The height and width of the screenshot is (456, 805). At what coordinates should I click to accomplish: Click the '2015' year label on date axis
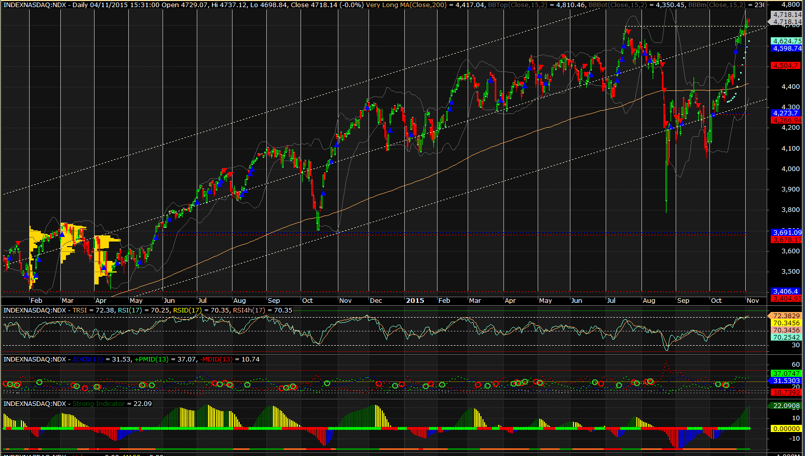pyautogui.click(x=415, y=300)
